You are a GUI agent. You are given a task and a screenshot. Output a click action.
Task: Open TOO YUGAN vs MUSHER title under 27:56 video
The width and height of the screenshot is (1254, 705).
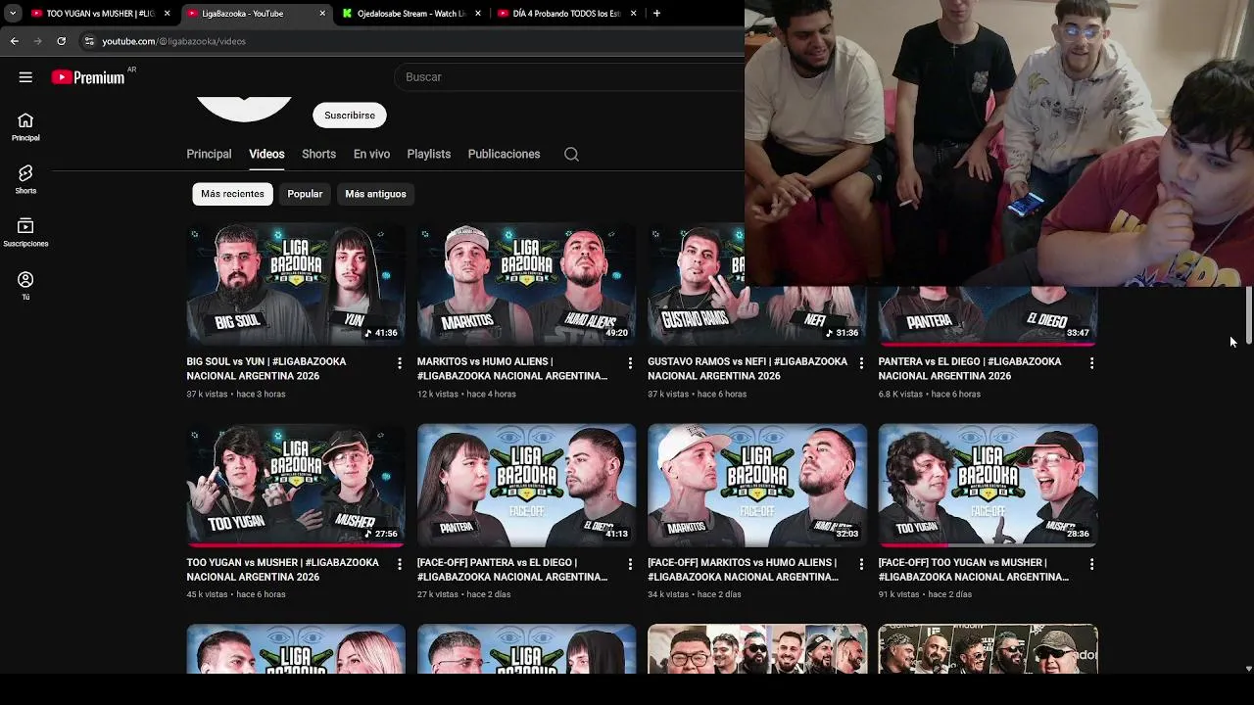click(282, 569)
